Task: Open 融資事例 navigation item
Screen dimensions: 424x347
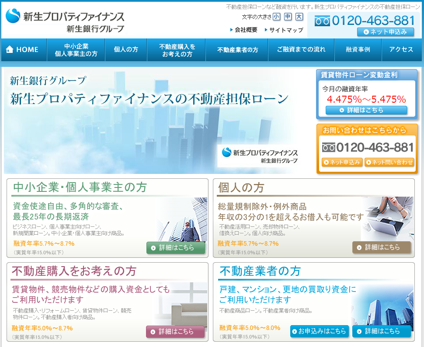Action: click(358, 50)
